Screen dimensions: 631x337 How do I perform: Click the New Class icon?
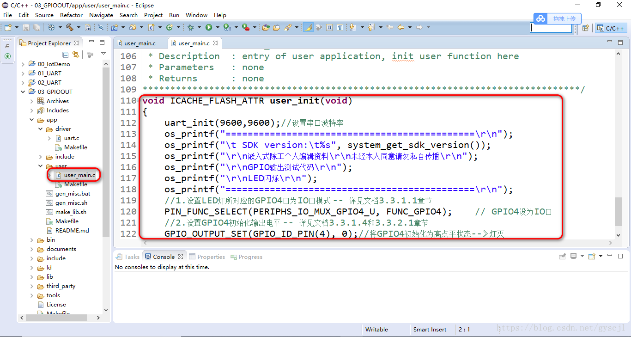pos(170,27)
